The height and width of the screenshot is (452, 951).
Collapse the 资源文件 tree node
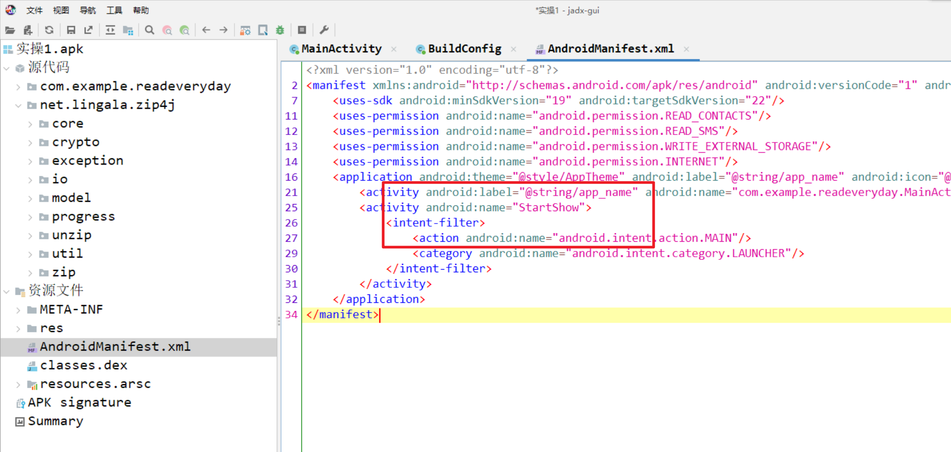[6, 291]
